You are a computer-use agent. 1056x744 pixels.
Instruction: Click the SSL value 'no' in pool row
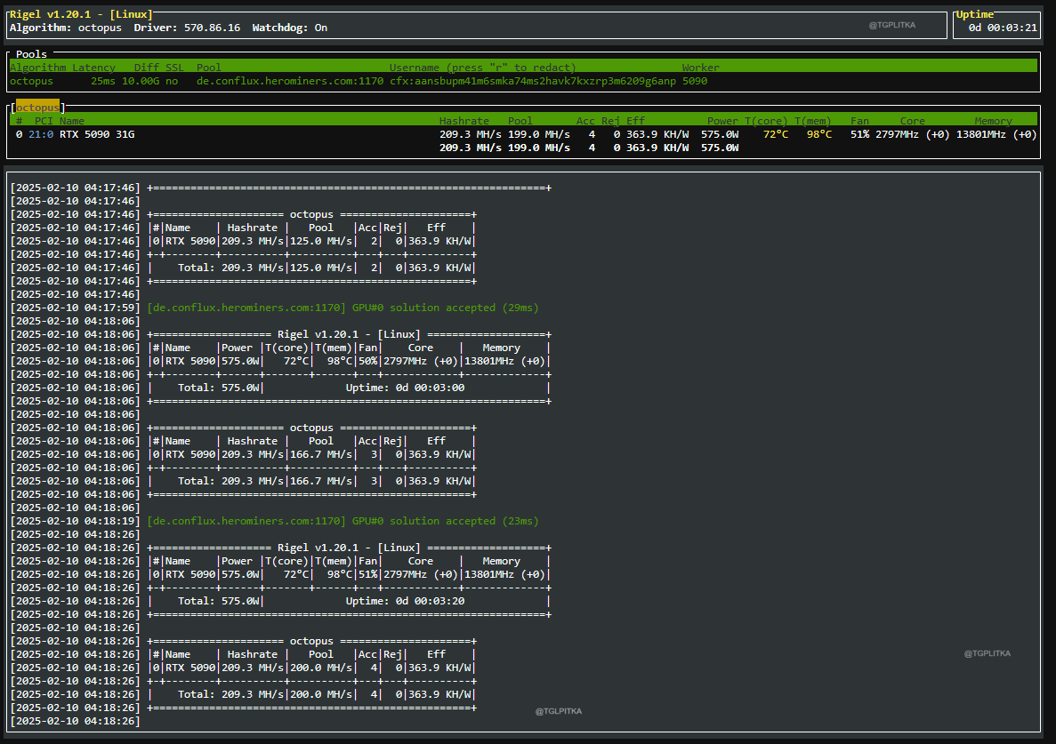[171, 81]
